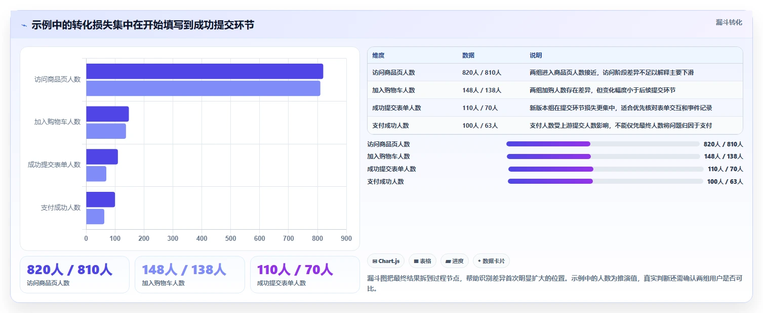
Task: Click the light bar for 访问商品页人数 in chart
Action: (203, 88)
